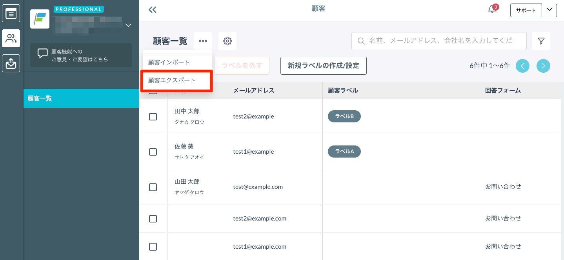The width and height of the screenshot is (564, 260).
Task: Go to next page of customers
Action: (x=543, y=66)
